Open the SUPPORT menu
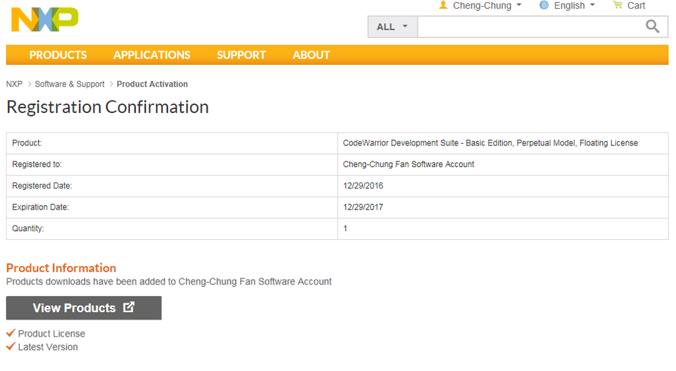The height and width of the screenshot is (371, 676). point(241,55)
